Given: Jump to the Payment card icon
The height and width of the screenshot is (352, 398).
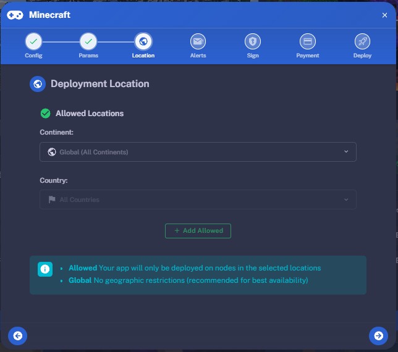Looking at the screenshot, I should 307,41.
